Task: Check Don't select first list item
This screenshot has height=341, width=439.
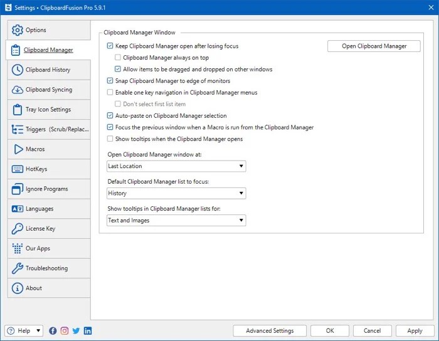Action: (118, 104)
